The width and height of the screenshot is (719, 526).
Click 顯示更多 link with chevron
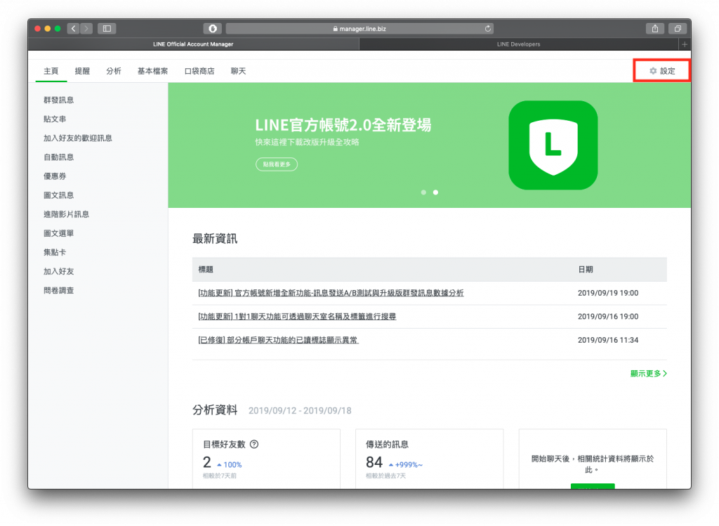[648, 374]
